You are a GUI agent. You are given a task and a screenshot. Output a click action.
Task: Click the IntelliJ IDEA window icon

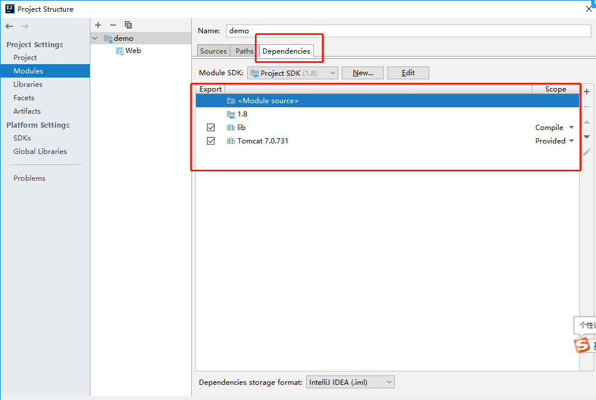tap(9, 9)
